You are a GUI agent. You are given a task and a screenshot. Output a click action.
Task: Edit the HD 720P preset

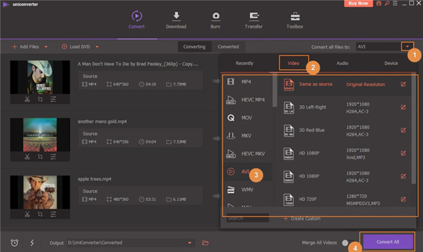[403, 199]
